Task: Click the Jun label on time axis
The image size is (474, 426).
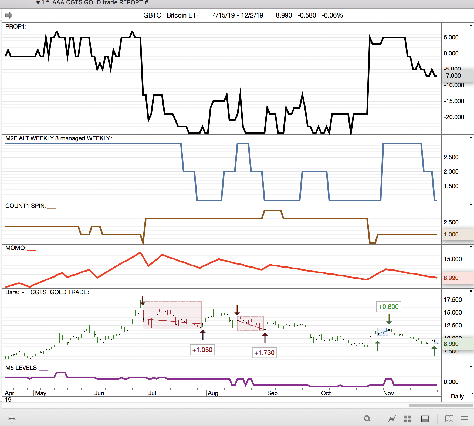Action: pos(99,393)
